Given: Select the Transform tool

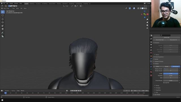Looking at the screenshot, I should [3, 29].
